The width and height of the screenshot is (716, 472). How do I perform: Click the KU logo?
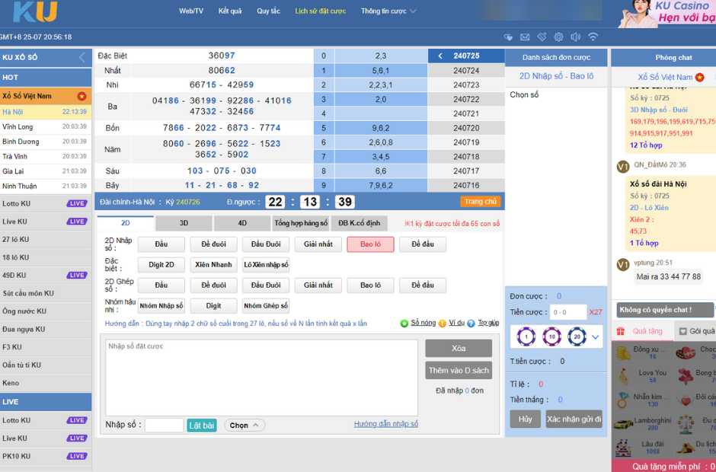[x=35, y=11]
